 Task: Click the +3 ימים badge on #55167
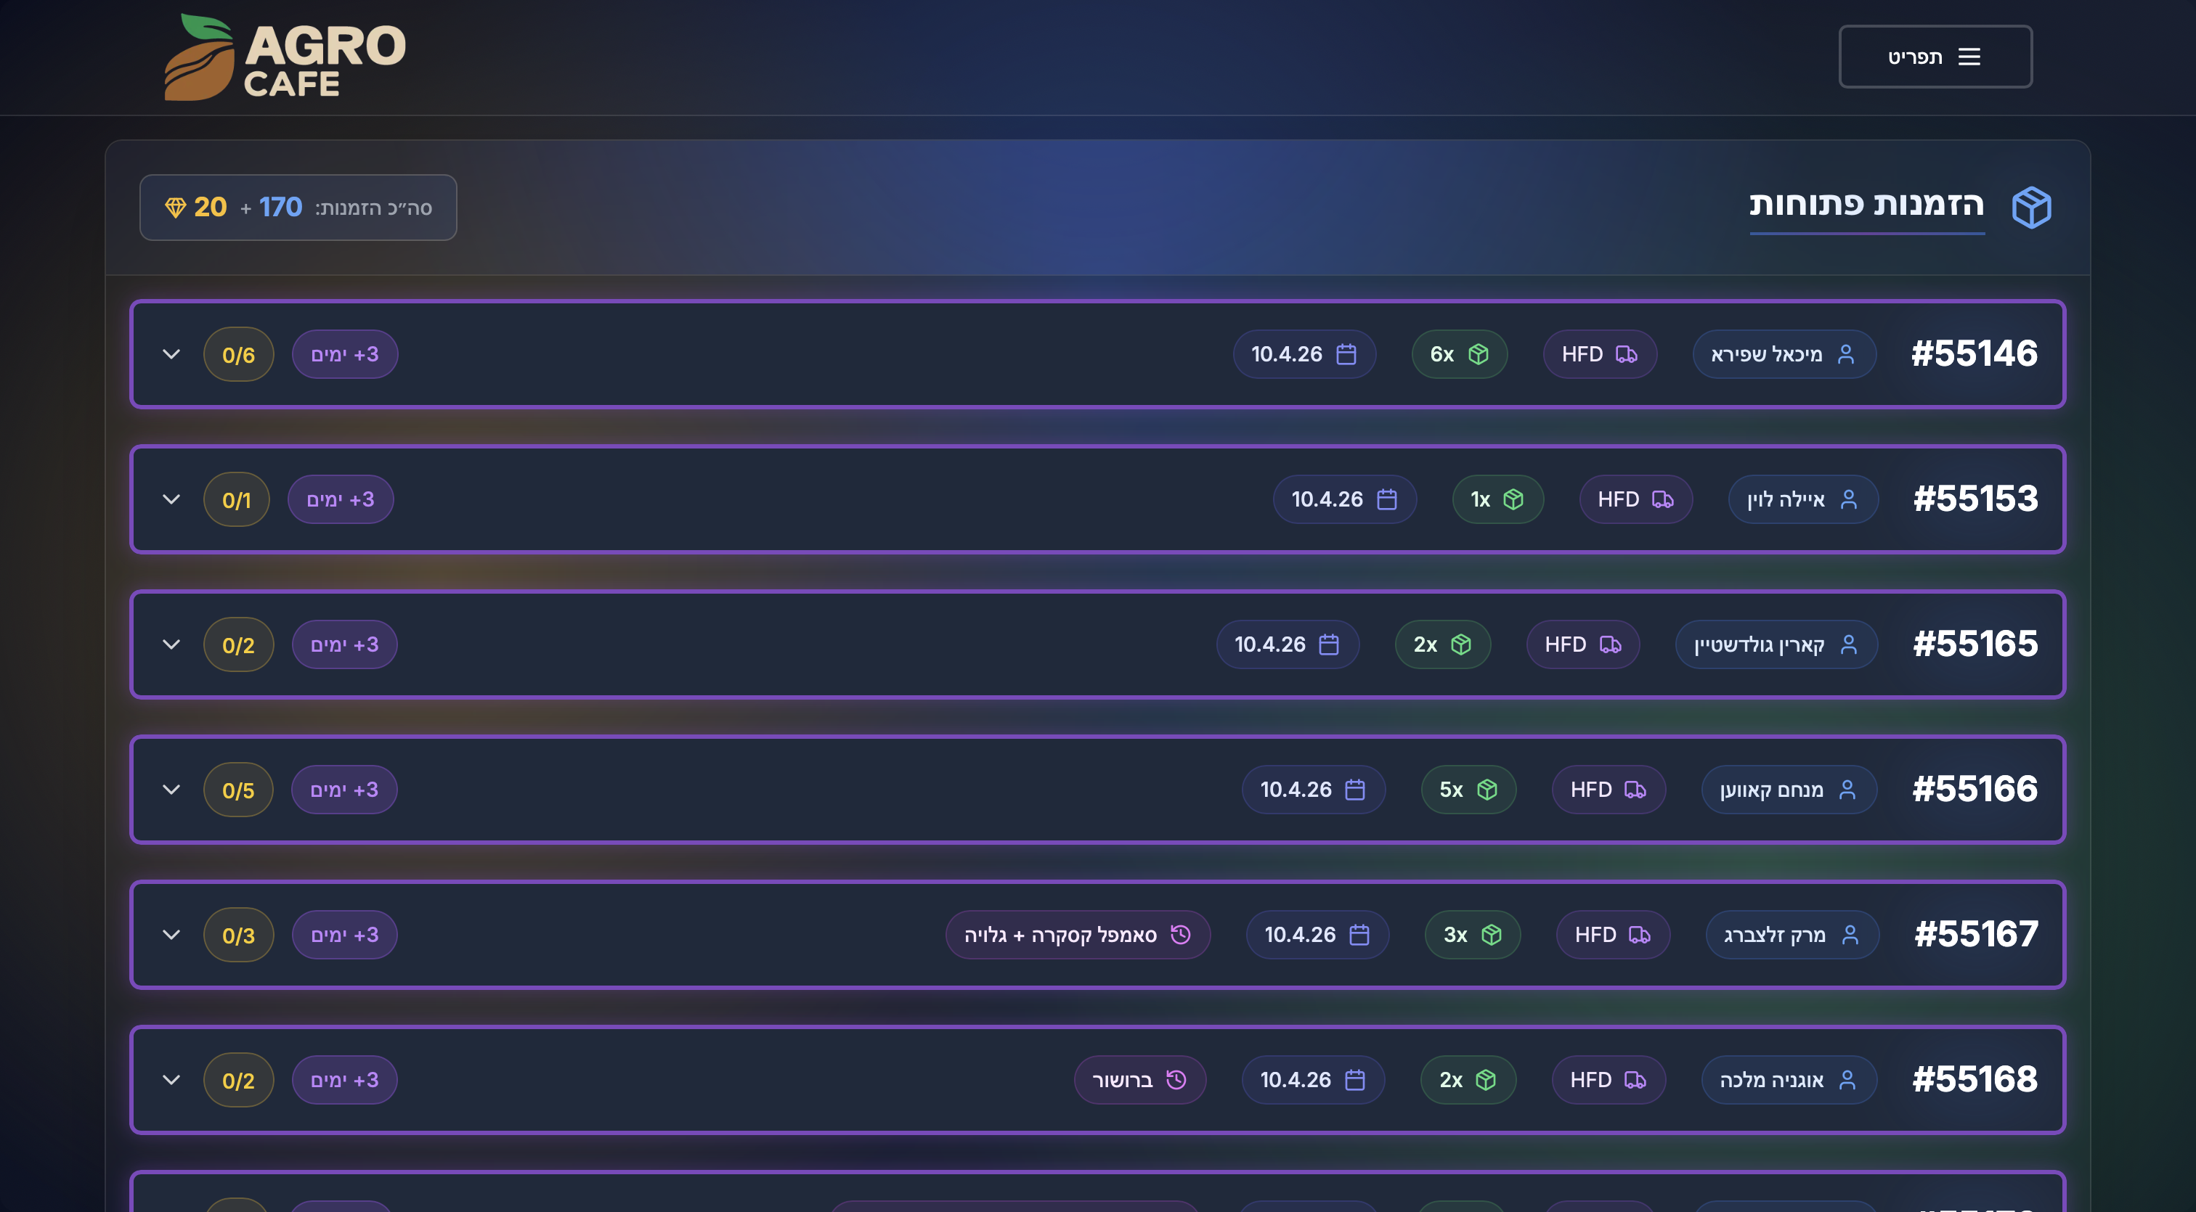pyautogui.click(x=344, y=935)
